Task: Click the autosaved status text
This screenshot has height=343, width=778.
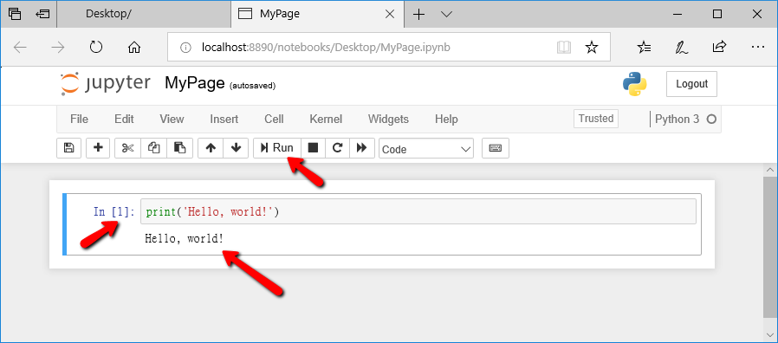Action: click(252, 86)
